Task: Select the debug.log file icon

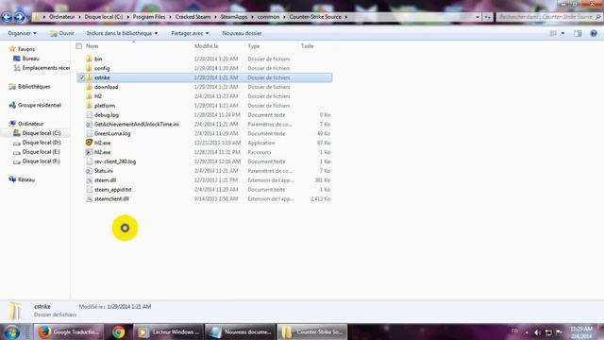Action: [89, 115]
